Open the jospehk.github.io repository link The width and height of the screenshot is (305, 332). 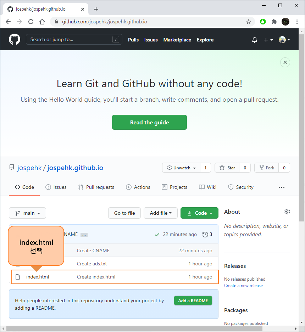[x=75, y=168]
